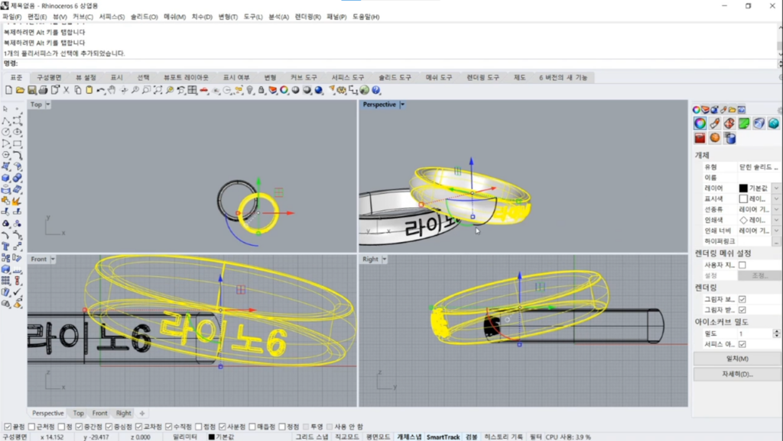Click the 자세히(D)... button
The width and height of the screenshot is (783, 441).
coord(737,374)
